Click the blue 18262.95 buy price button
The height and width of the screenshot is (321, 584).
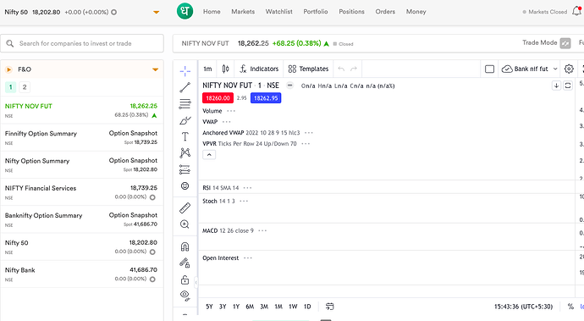[x=266, y=98]
